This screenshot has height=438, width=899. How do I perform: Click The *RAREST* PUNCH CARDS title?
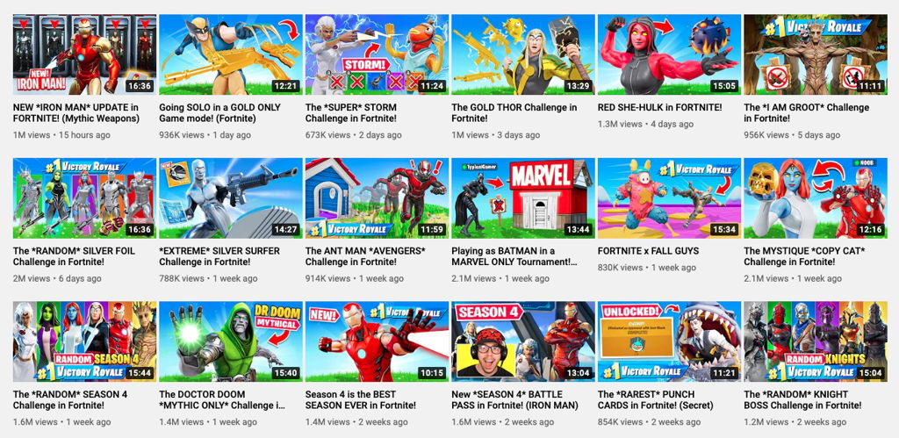(655, 399)
